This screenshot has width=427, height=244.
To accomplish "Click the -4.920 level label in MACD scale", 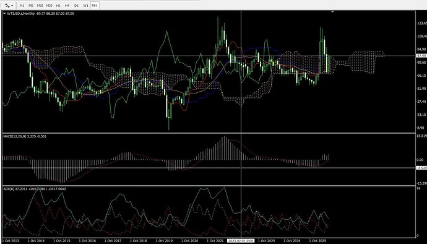I will tap(421, 168).
